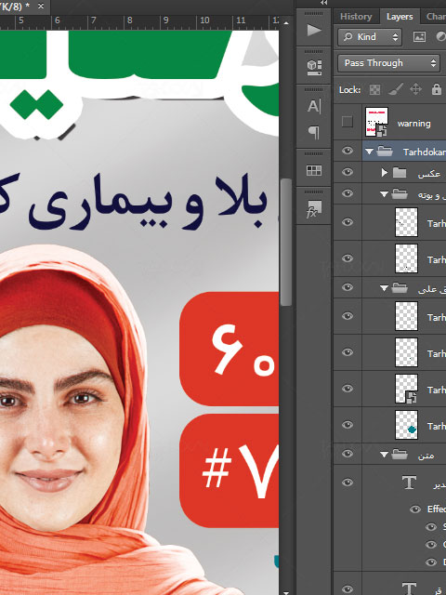
Task: Collapse the group ending in و بوته
Action: (x=384, y=194)
